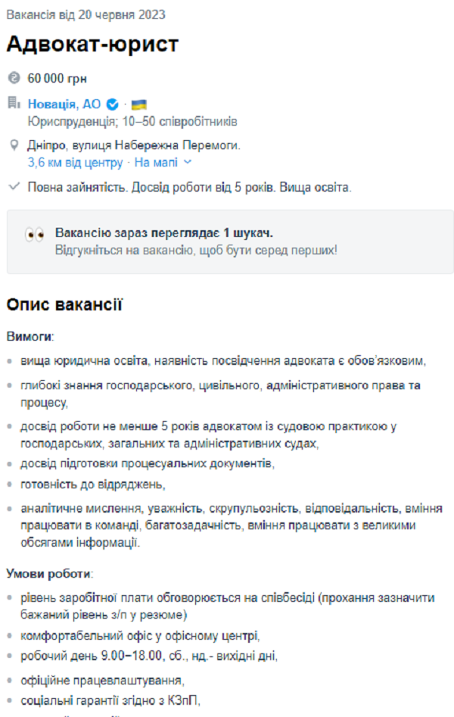Open the «На мапі» map link

156,162
